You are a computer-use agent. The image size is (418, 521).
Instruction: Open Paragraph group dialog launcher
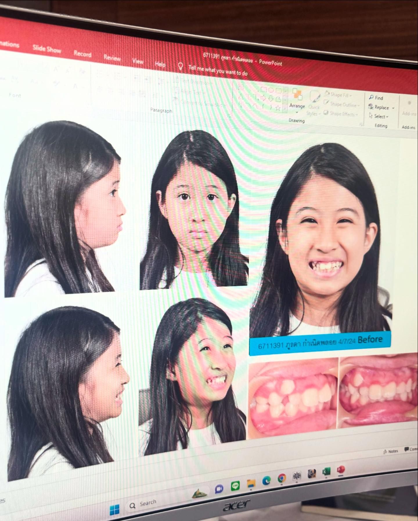point(229,116)
